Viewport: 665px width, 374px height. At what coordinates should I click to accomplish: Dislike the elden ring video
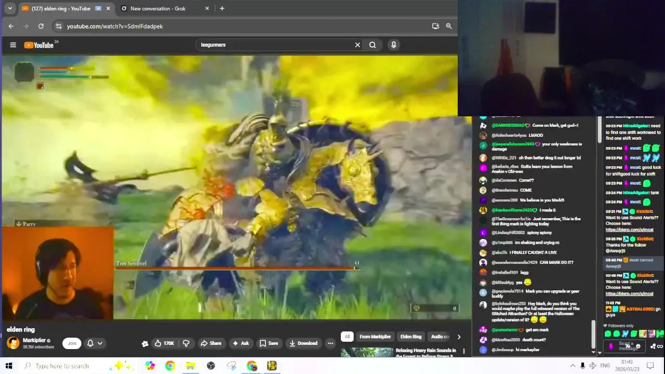click(186, 343)
